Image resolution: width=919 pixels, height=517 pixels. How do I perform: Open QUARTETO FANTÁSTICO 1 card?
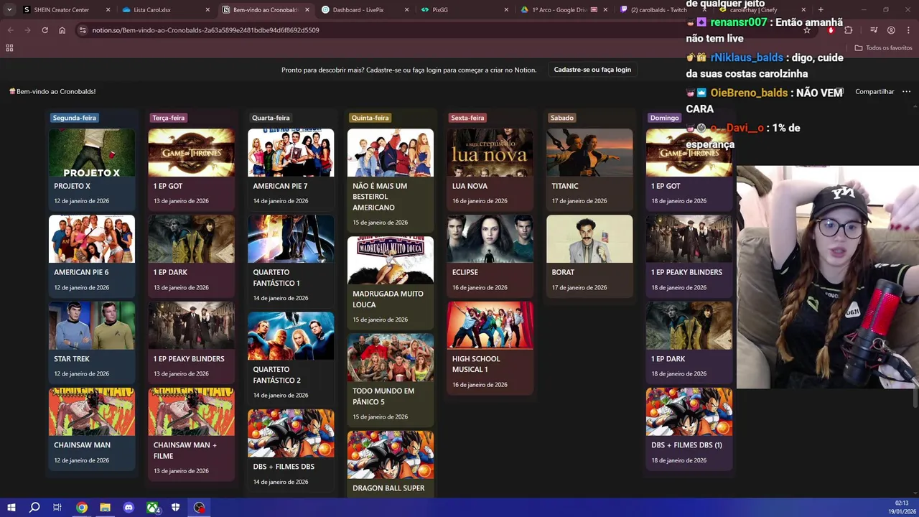[291, 261]
